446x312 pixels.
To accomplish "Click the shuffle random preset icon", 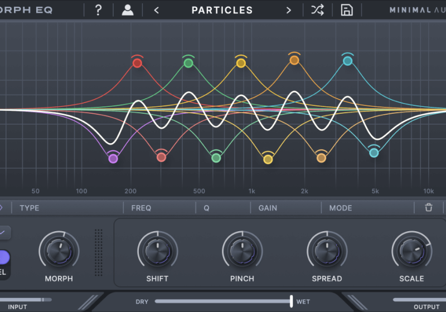I will click(317, 10).
